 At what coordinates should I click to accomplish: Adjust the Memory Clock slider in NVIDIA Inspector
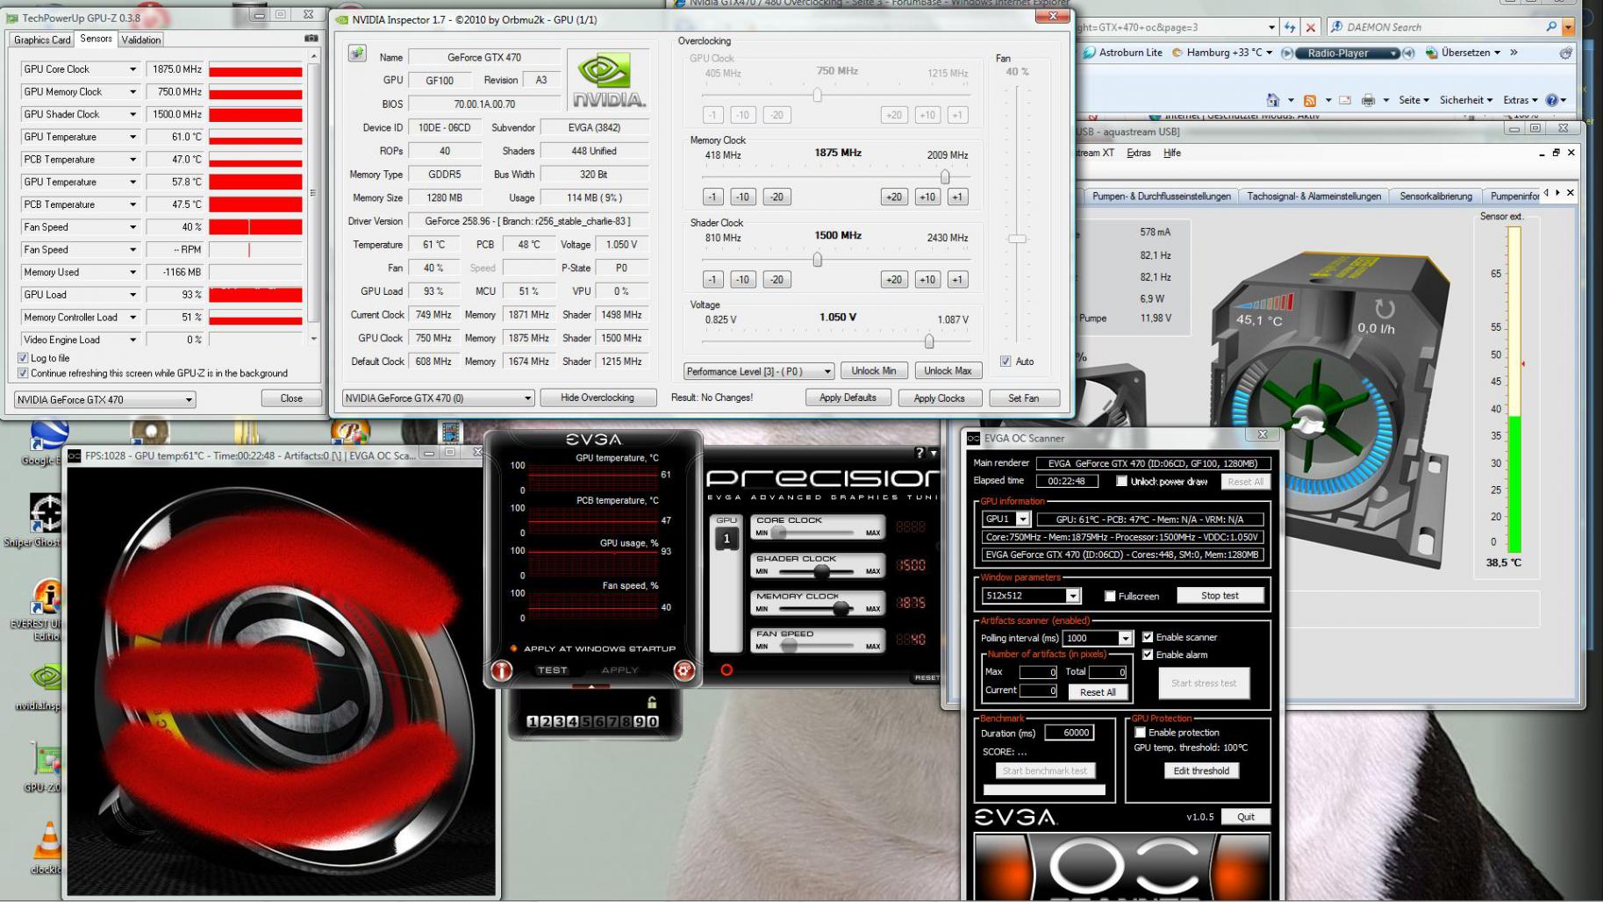[x=945, y=177]
